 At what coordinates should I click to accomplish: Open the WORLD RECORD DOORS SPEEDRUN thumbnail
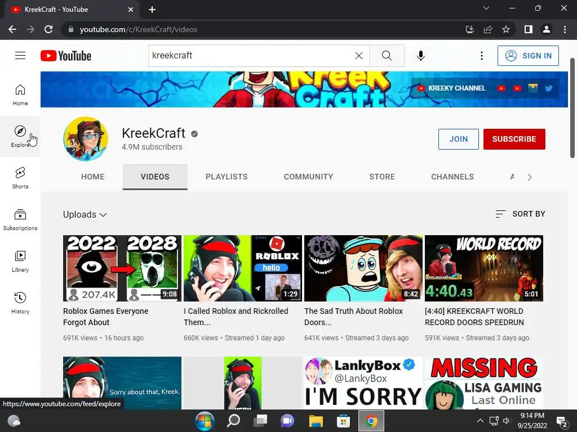[484, 268]
